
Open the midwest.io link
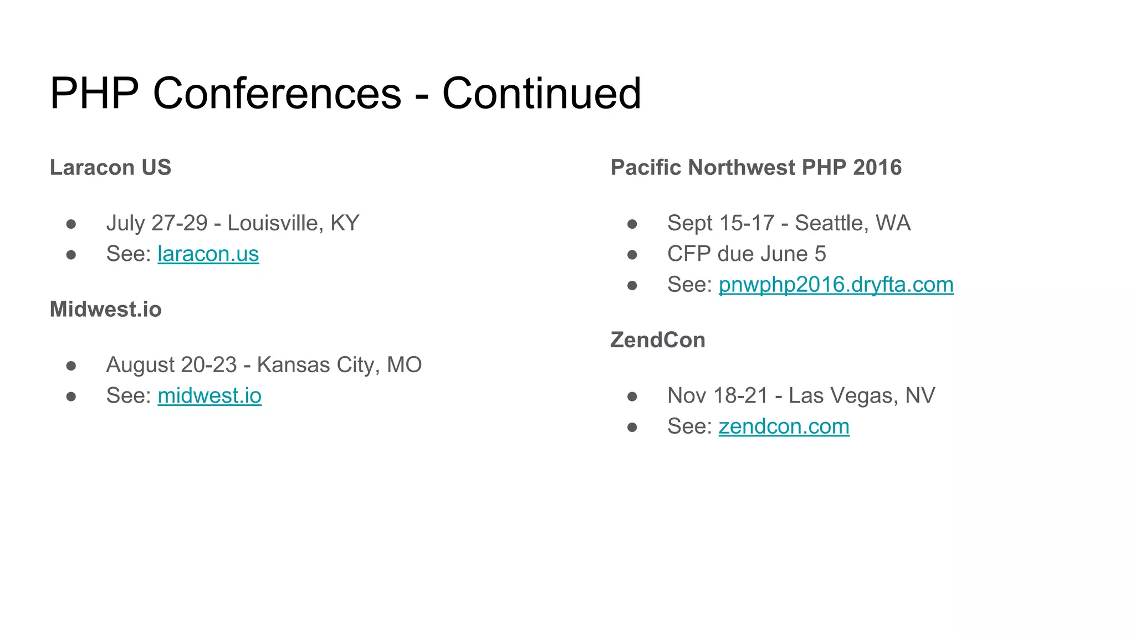point(209,395)
